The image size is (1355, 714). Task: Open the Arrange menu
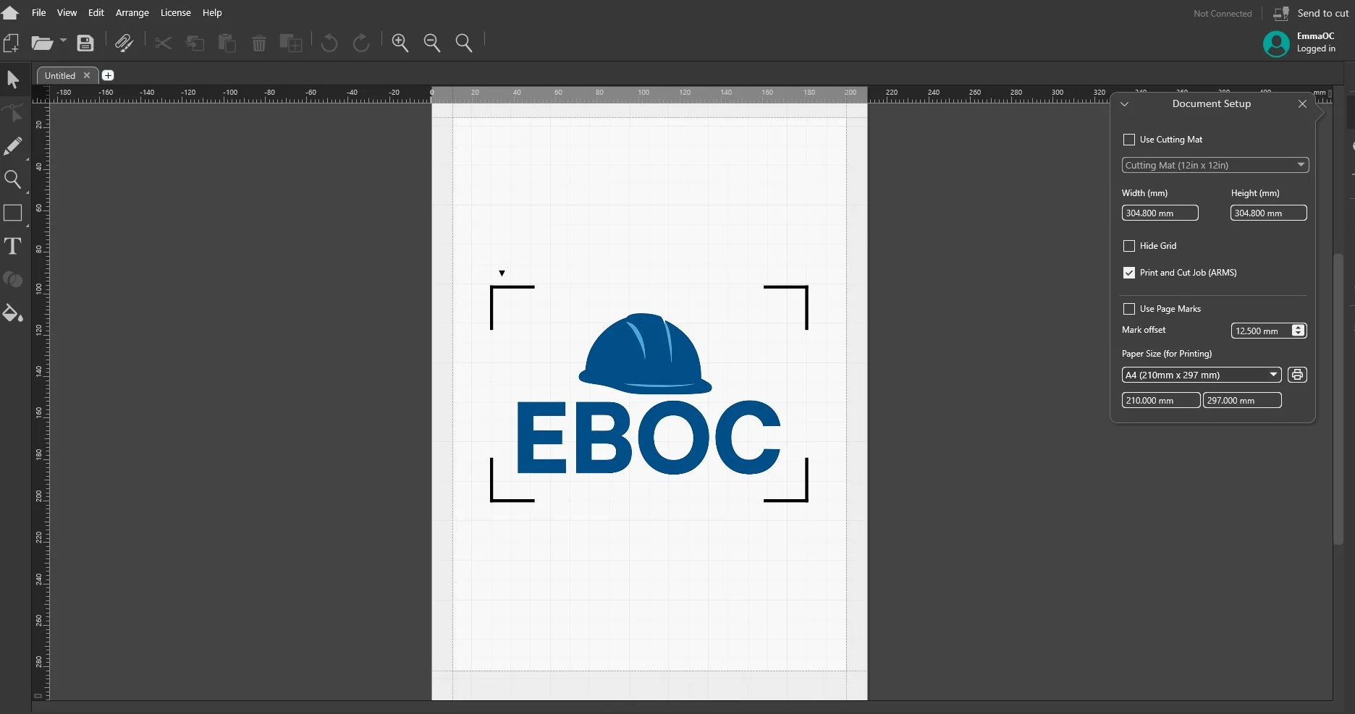point(132,12)
